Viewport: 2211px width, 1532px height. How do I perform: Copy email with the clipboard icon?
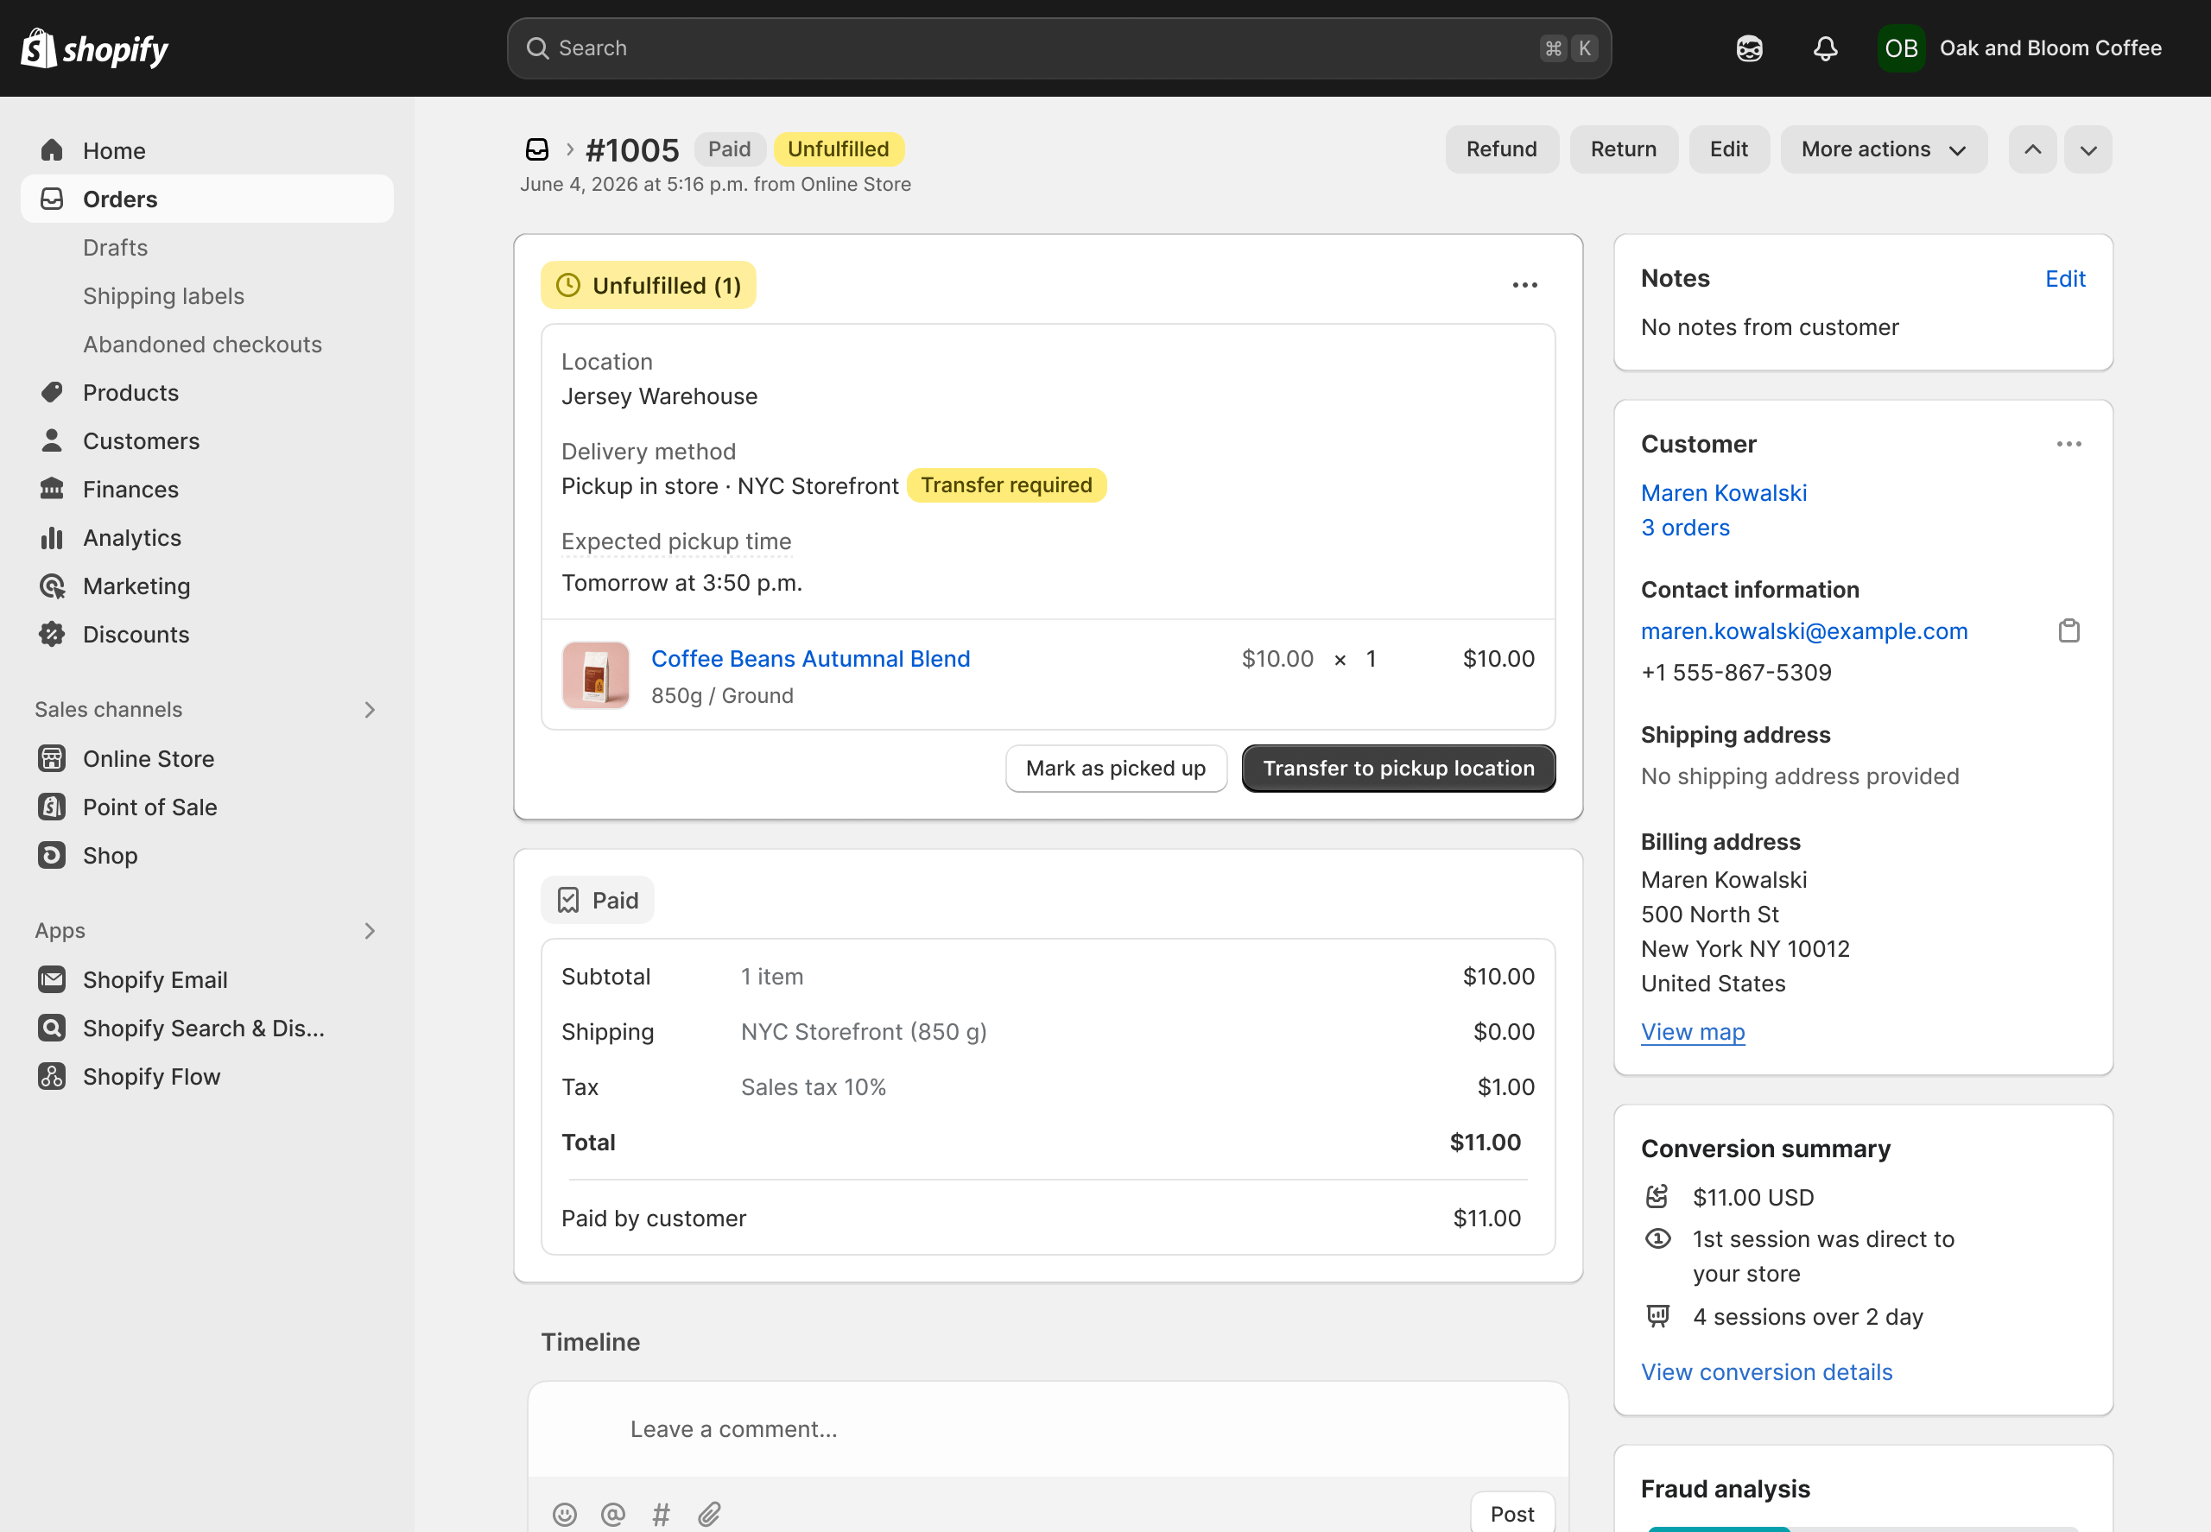pyautogui.click(x=2068, y=630)
